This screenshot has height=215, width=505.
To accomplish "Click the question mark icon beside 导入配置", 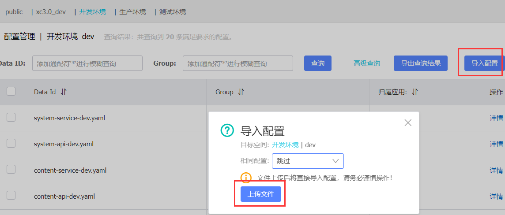I will tap(227, 130).
